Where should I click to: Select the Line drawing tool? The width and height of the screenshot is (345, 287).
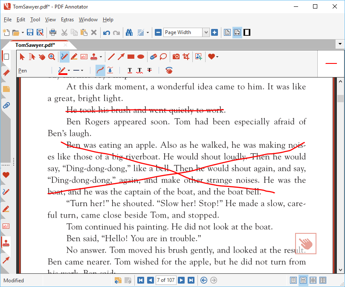coord(111,57)
